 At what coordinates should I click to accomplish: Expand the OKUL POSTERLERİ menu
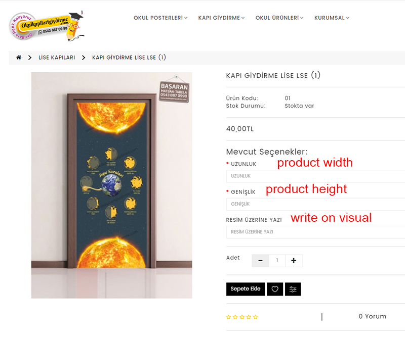(160, 18)
